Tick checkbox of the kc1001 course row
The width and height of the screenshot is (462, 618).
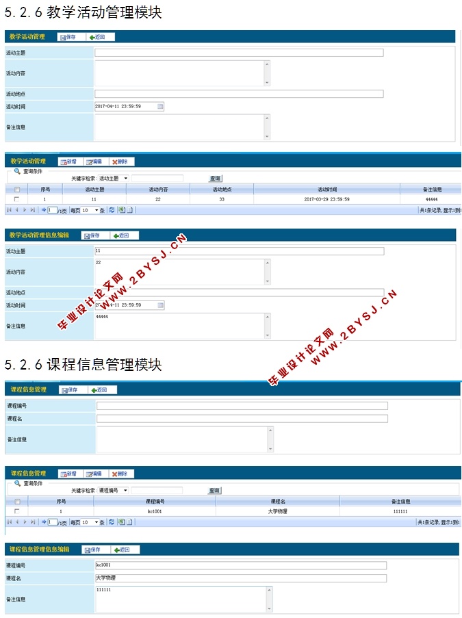pyautogui.click(x=16, y=511)
